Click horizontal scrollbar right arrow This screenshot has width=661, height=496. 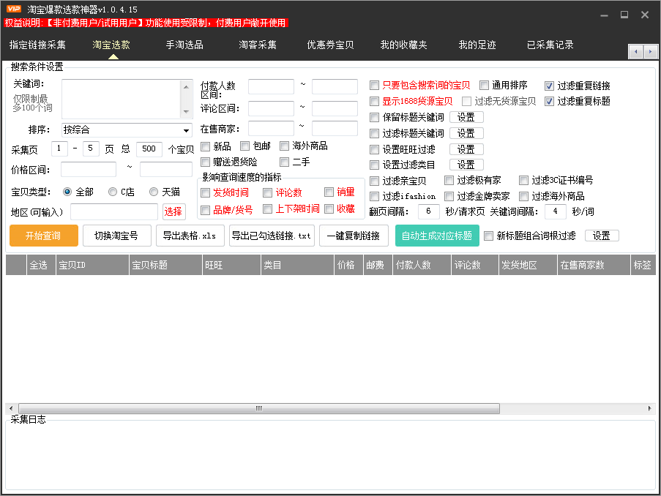649,408
